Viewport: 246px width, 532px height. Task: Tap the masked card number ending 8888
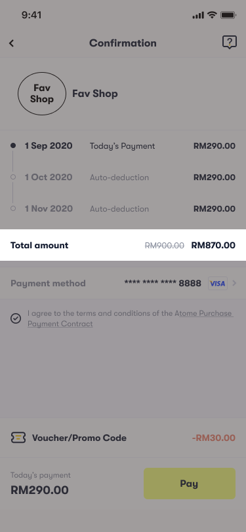[163, 283]
